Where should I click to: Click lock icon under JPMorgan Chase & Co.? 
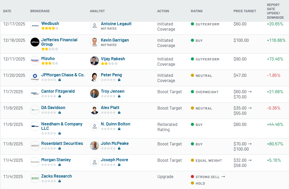(60, 80)
